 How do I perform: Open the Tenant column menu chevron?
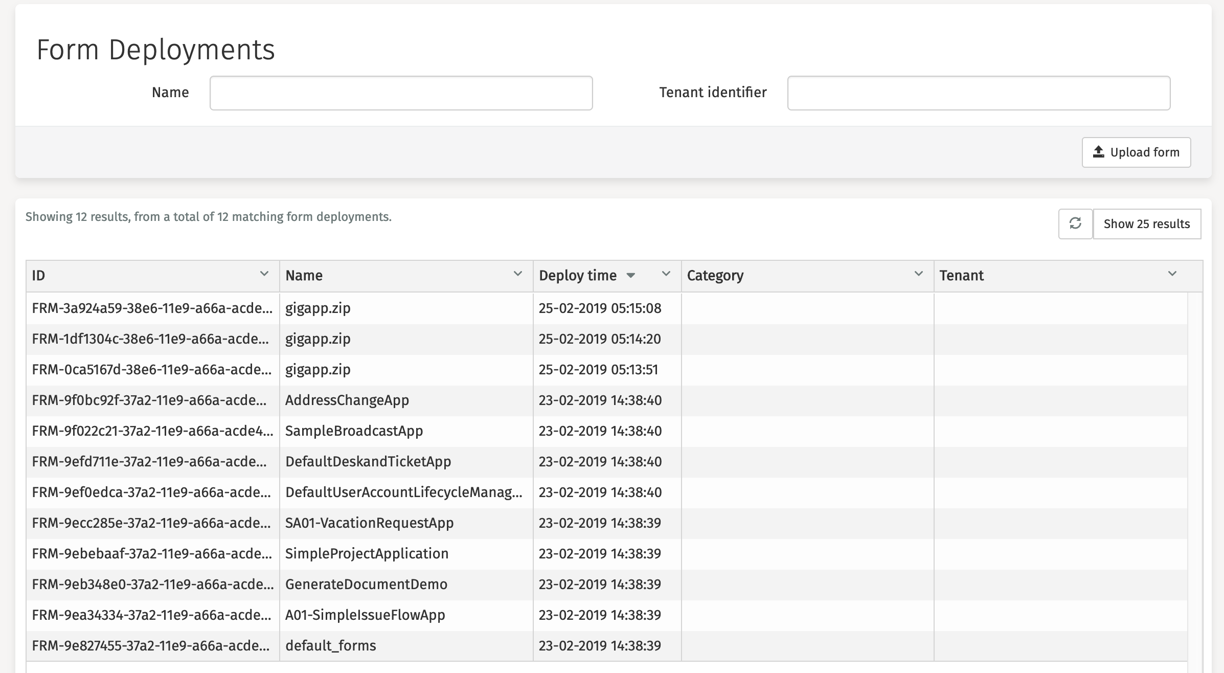[1172, 274]
